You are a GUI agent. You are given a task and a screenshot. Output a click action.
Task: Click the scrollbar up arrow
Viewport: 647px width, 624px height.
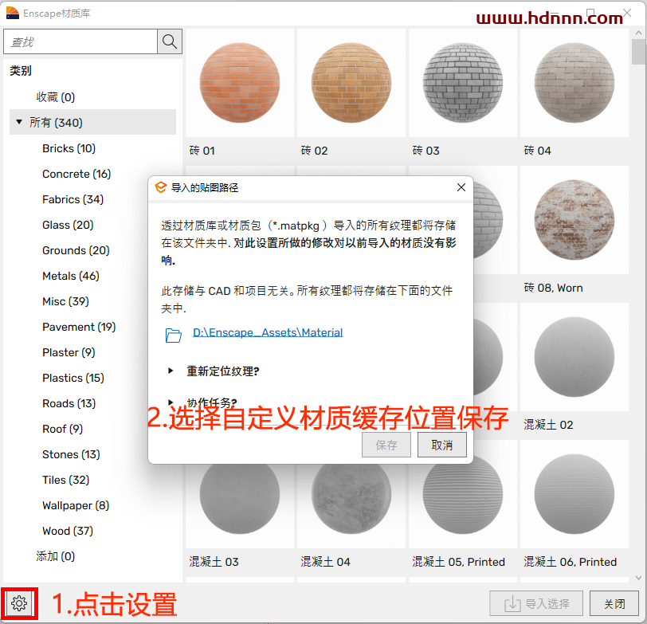click(x=638, y=33)
